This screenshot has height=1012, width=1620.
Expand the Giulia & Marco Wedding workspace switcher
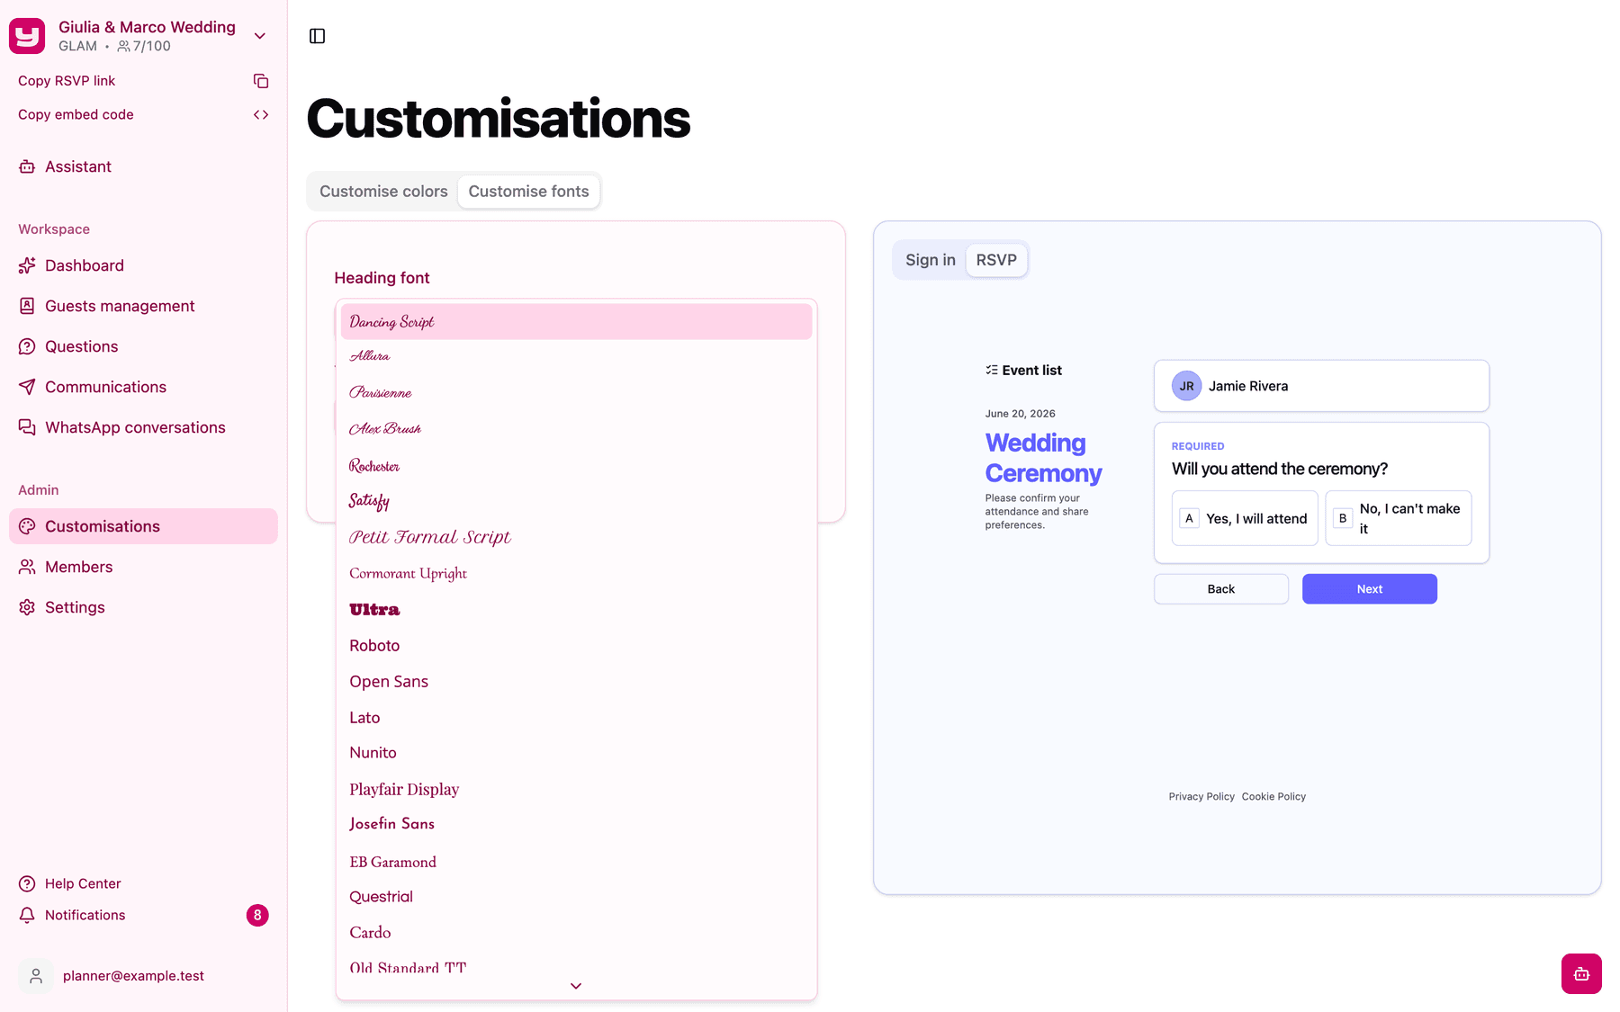click(x=260, y=36)
